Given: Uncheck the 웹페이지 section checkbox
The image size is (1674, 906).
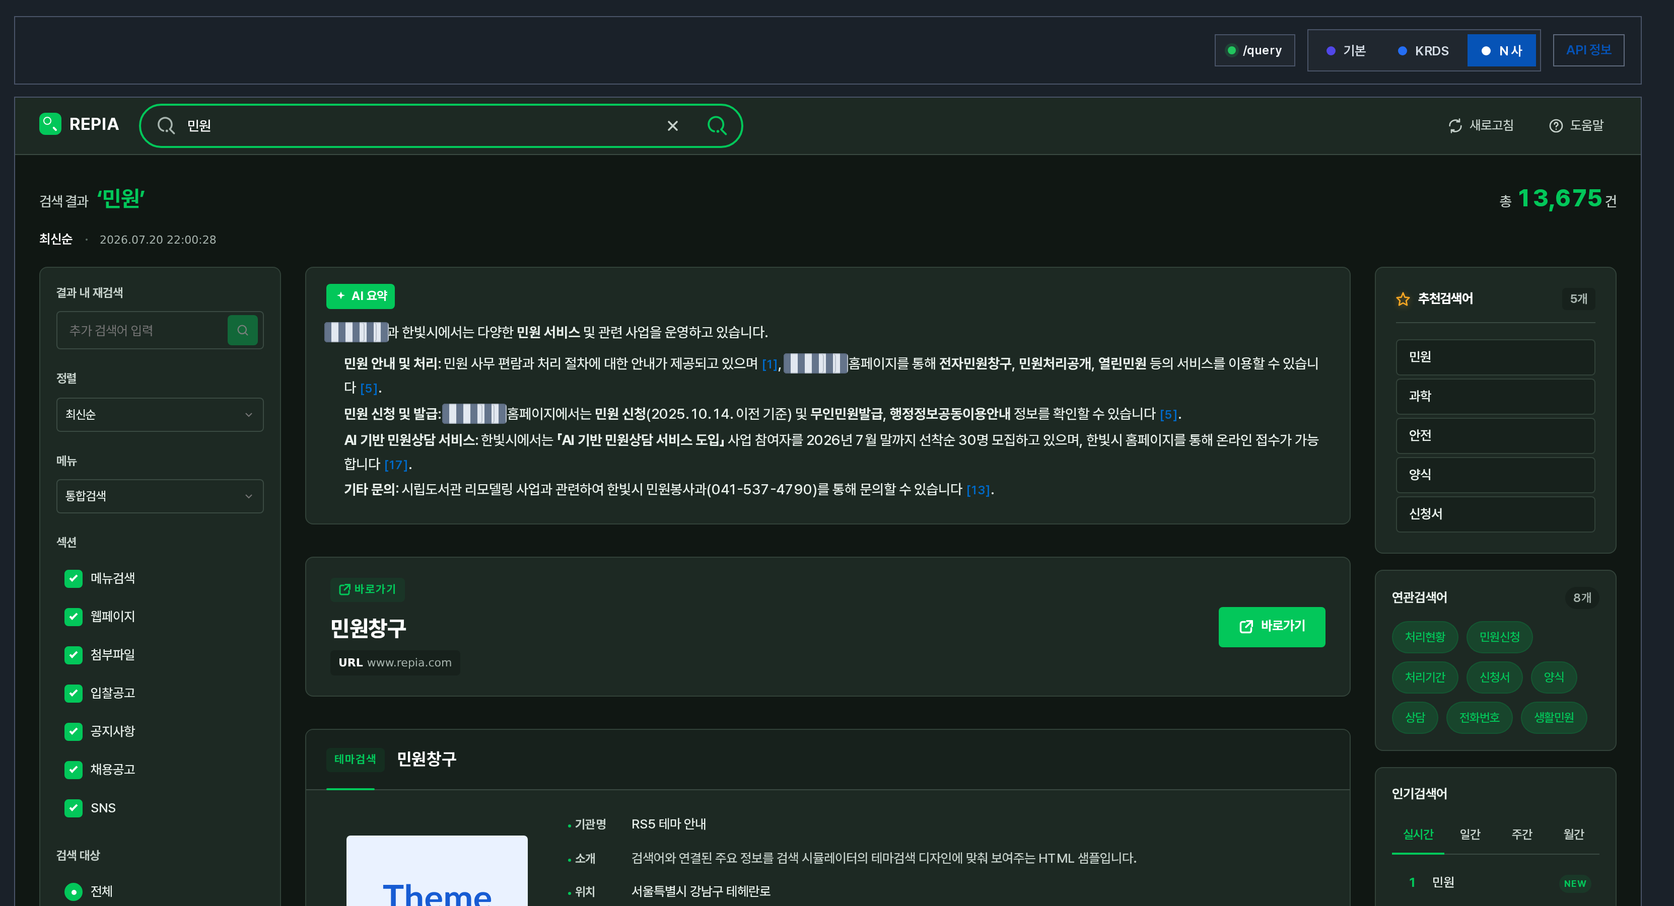Looking at the screenshot, I should coord(74,617).
